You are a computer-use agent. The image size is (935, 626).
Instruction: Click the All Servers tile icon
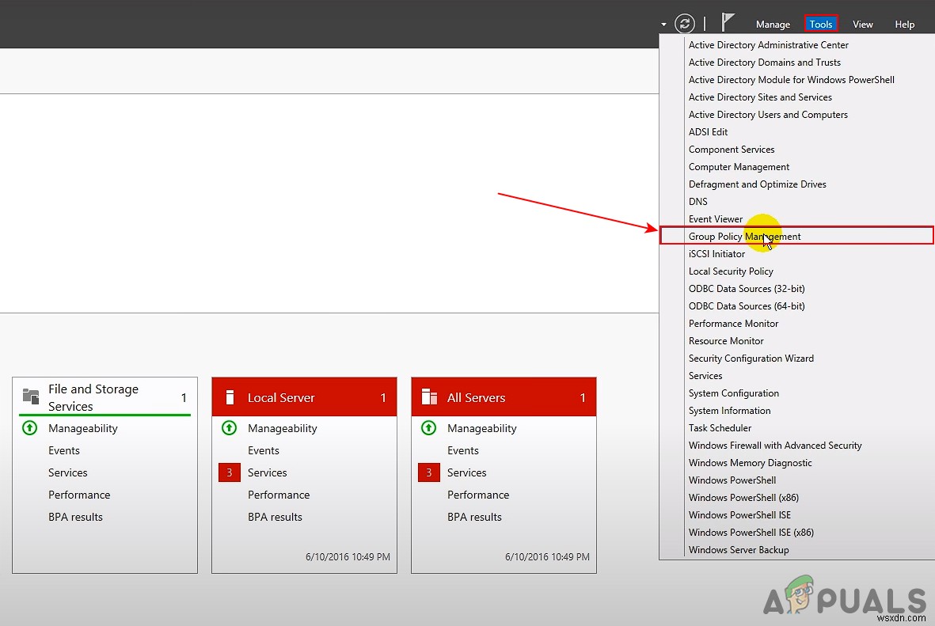pyautogui.click(x=428, y=396)
